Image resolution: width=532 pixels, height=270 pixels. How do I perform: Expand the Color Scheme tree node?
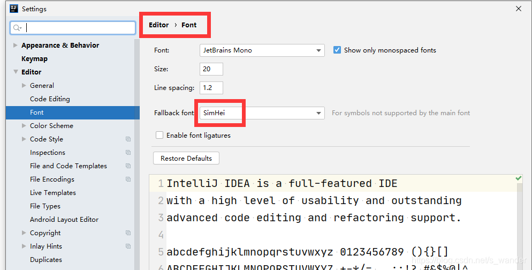click(24, 126)
